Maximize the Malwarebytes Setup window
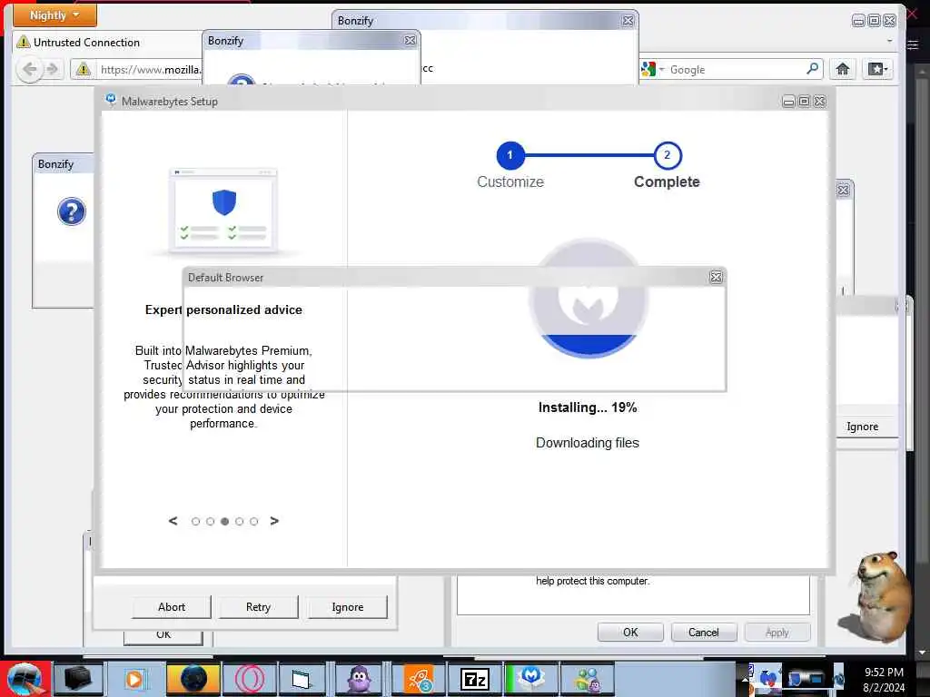 pos(804,102)
